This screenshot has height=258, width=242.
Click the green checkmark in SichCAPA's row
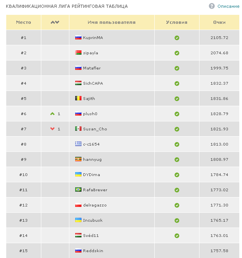(177, 84)
